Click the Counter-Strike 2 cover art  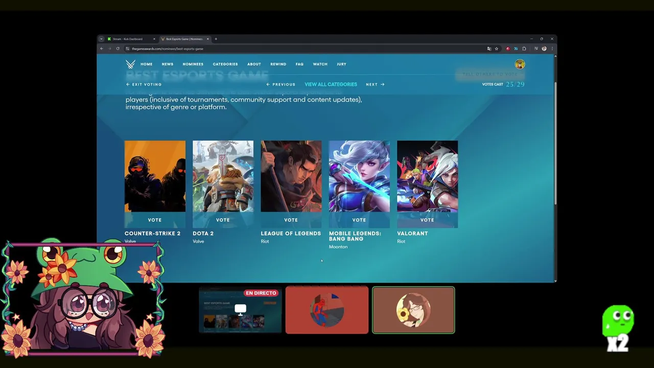click(x=155, y=176)
